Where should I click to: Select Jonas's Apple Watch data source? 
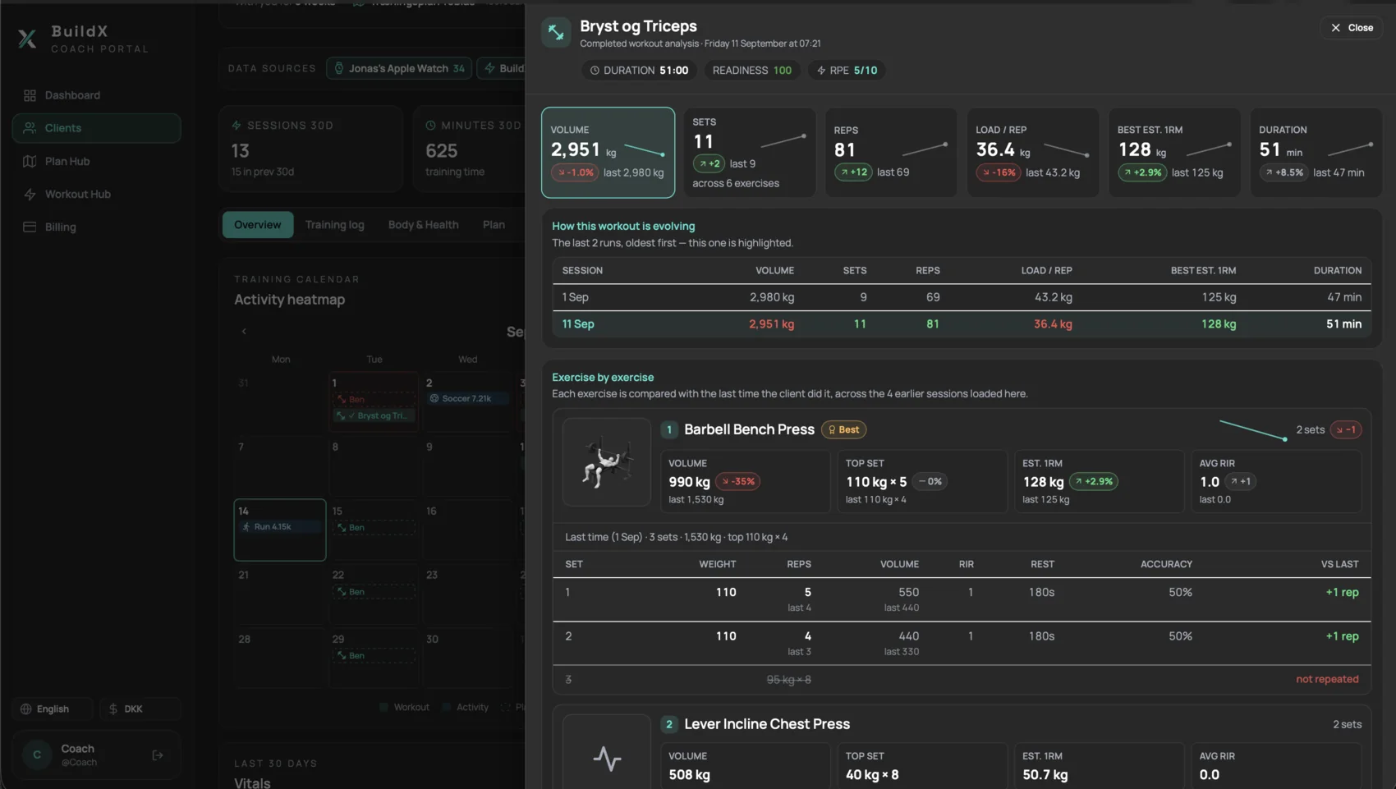click(399, 68)
